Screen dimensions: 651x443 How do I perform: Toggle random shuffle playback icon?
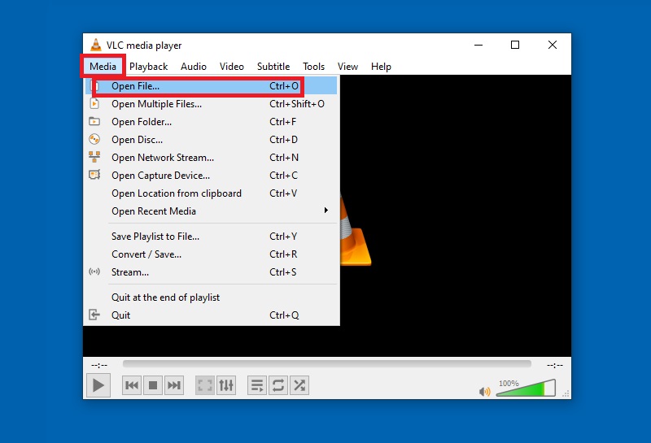tap(299, 385)
